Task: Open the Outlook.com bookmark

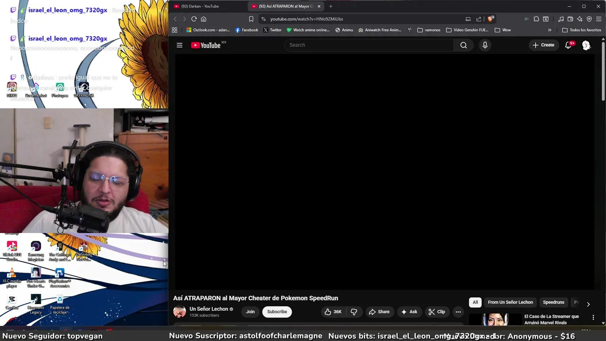Action: 208,30
